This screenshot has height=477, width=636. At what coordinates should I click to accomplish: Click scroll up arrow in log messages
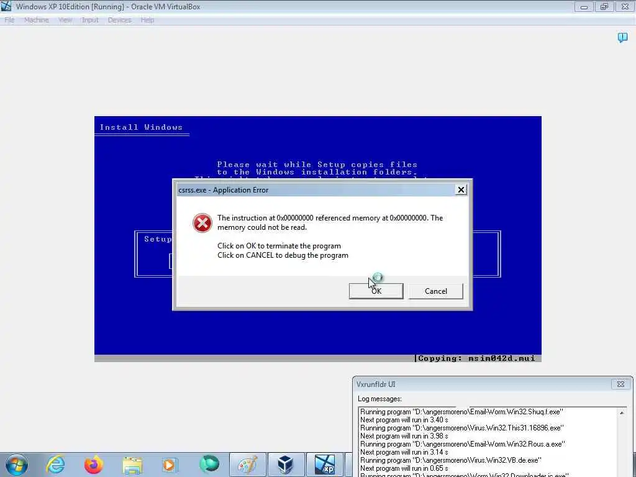pyautogui.click(x=621, y=412)
